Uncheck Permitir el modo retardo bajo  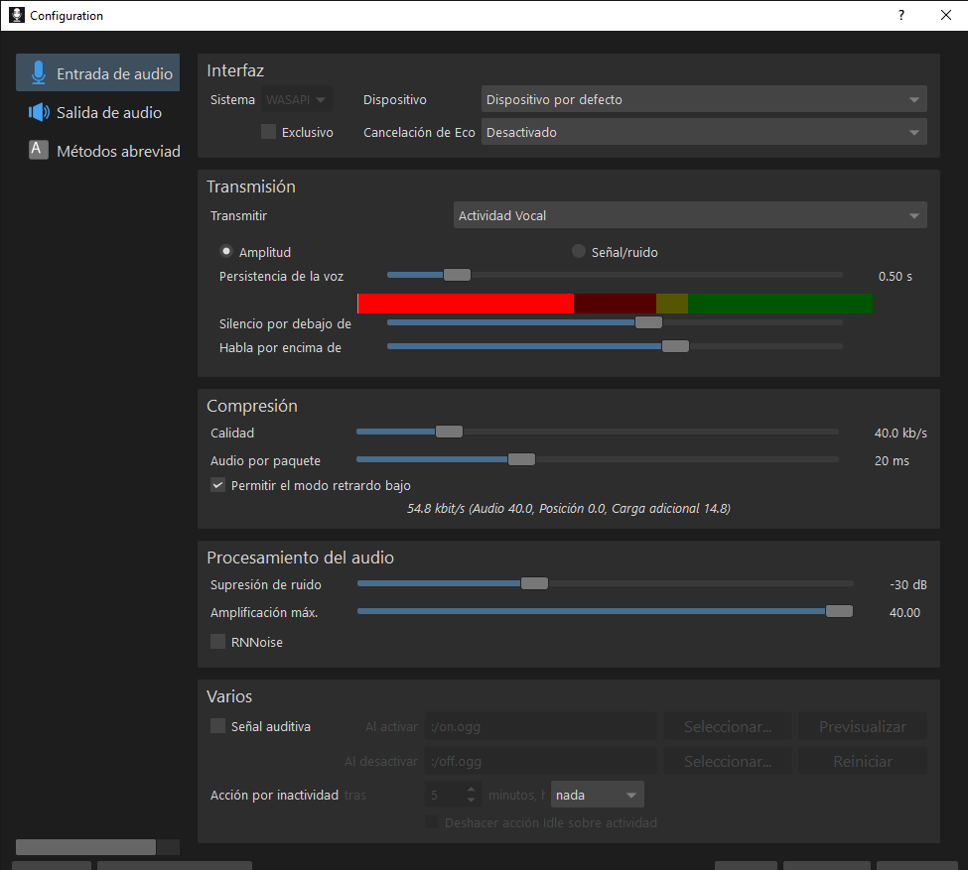218,485
